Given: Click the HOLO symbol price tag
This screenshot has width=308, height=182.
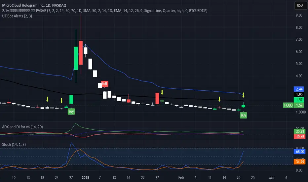Looking at the screenshot, I should pyautogui.click(x=288, y=105).
